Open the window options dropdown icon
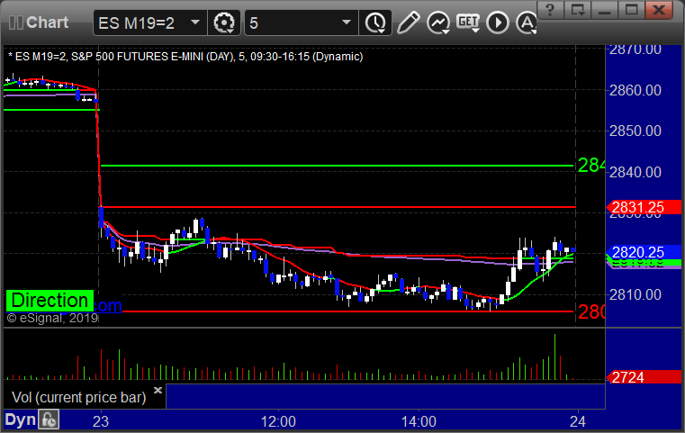The height and width of the screenshot is (433, 685). (x=577, y=9)
